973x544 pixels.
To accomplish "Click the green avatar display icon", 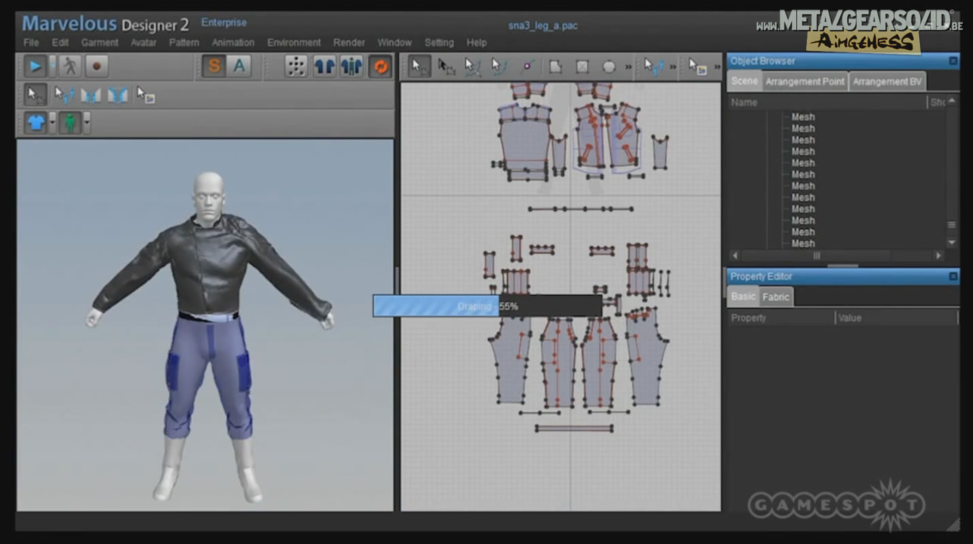I will [70, 123].
